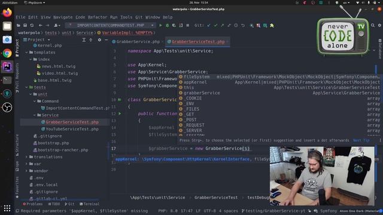Image resolution: width=383 pixels, height=215 pixels.
Task: Click run gutter icon on line 12
Action: (120, 113)
